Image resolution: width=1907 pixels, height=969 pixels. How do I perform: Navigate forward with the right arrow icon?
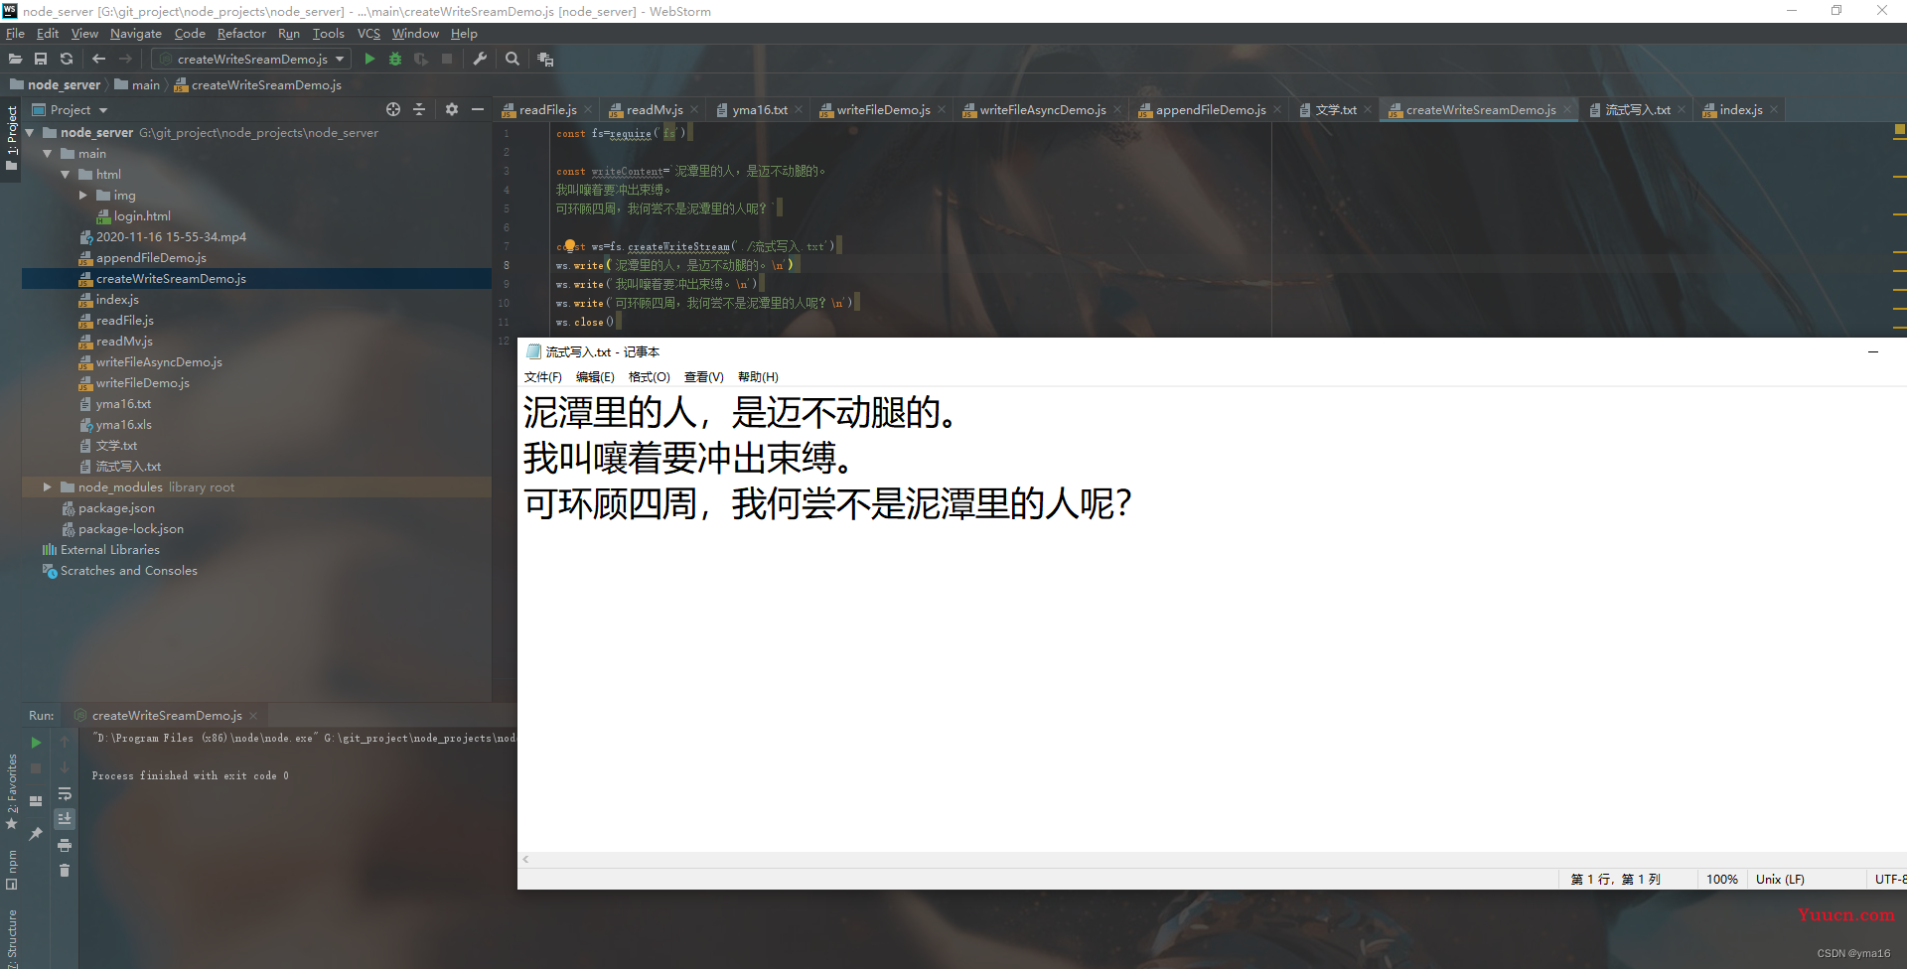[125, 59]
